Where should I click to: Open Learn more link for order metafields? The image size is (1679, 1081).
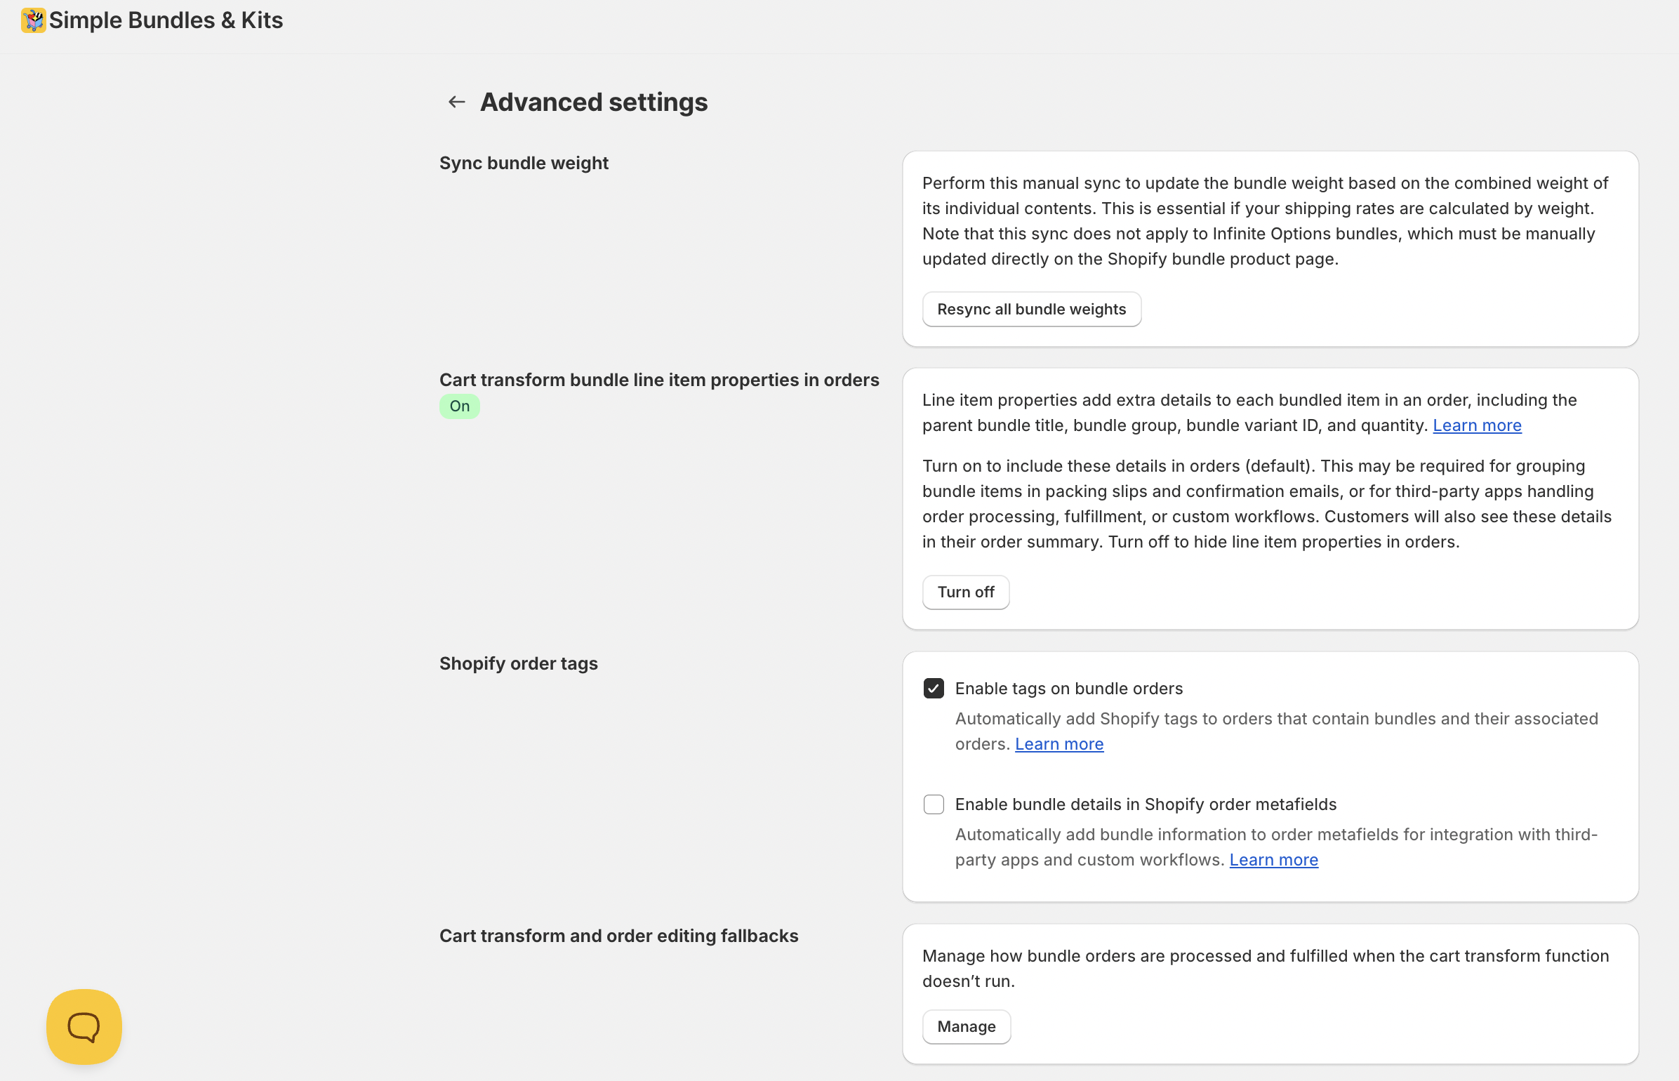tap(1273, 860)
